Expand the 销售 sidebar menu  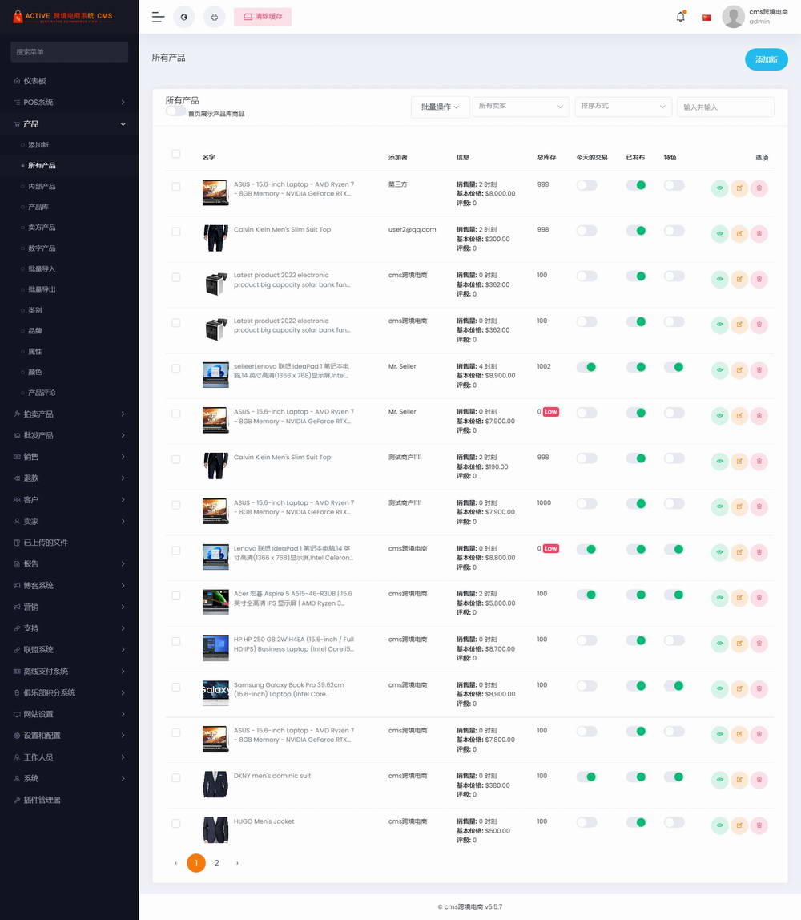pyautogui.click(x=69, y=457)
